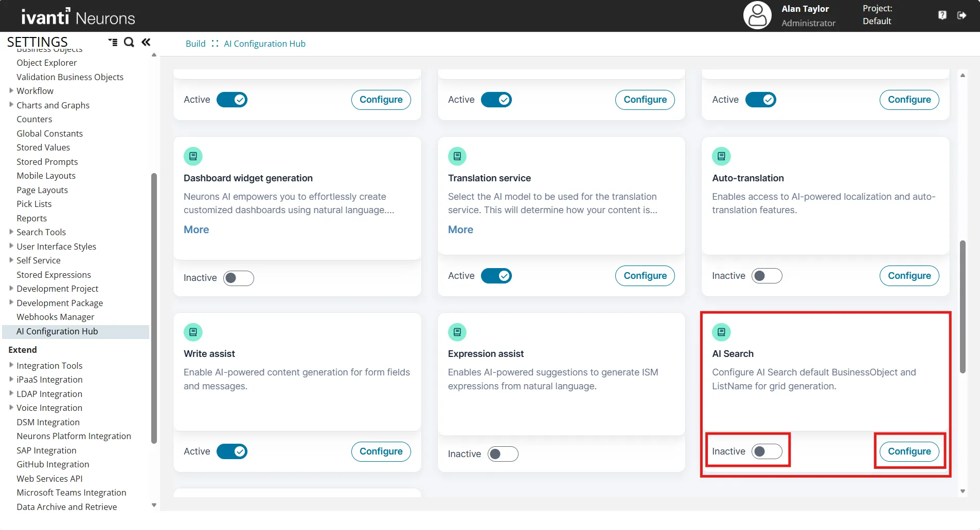Open More link under Dashboard widget generation

tap(197, 230)
